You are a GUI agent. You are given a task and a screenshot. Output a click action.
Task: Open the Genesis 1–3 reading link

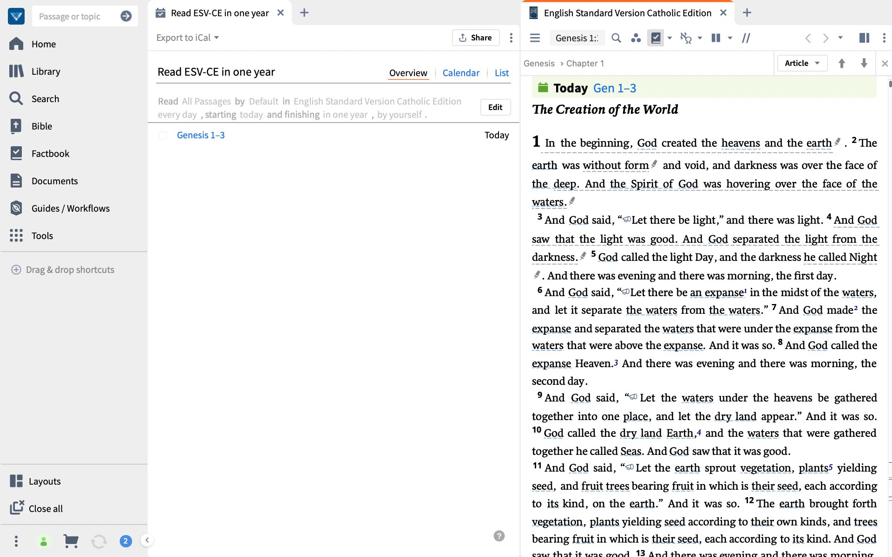(201, 135)
